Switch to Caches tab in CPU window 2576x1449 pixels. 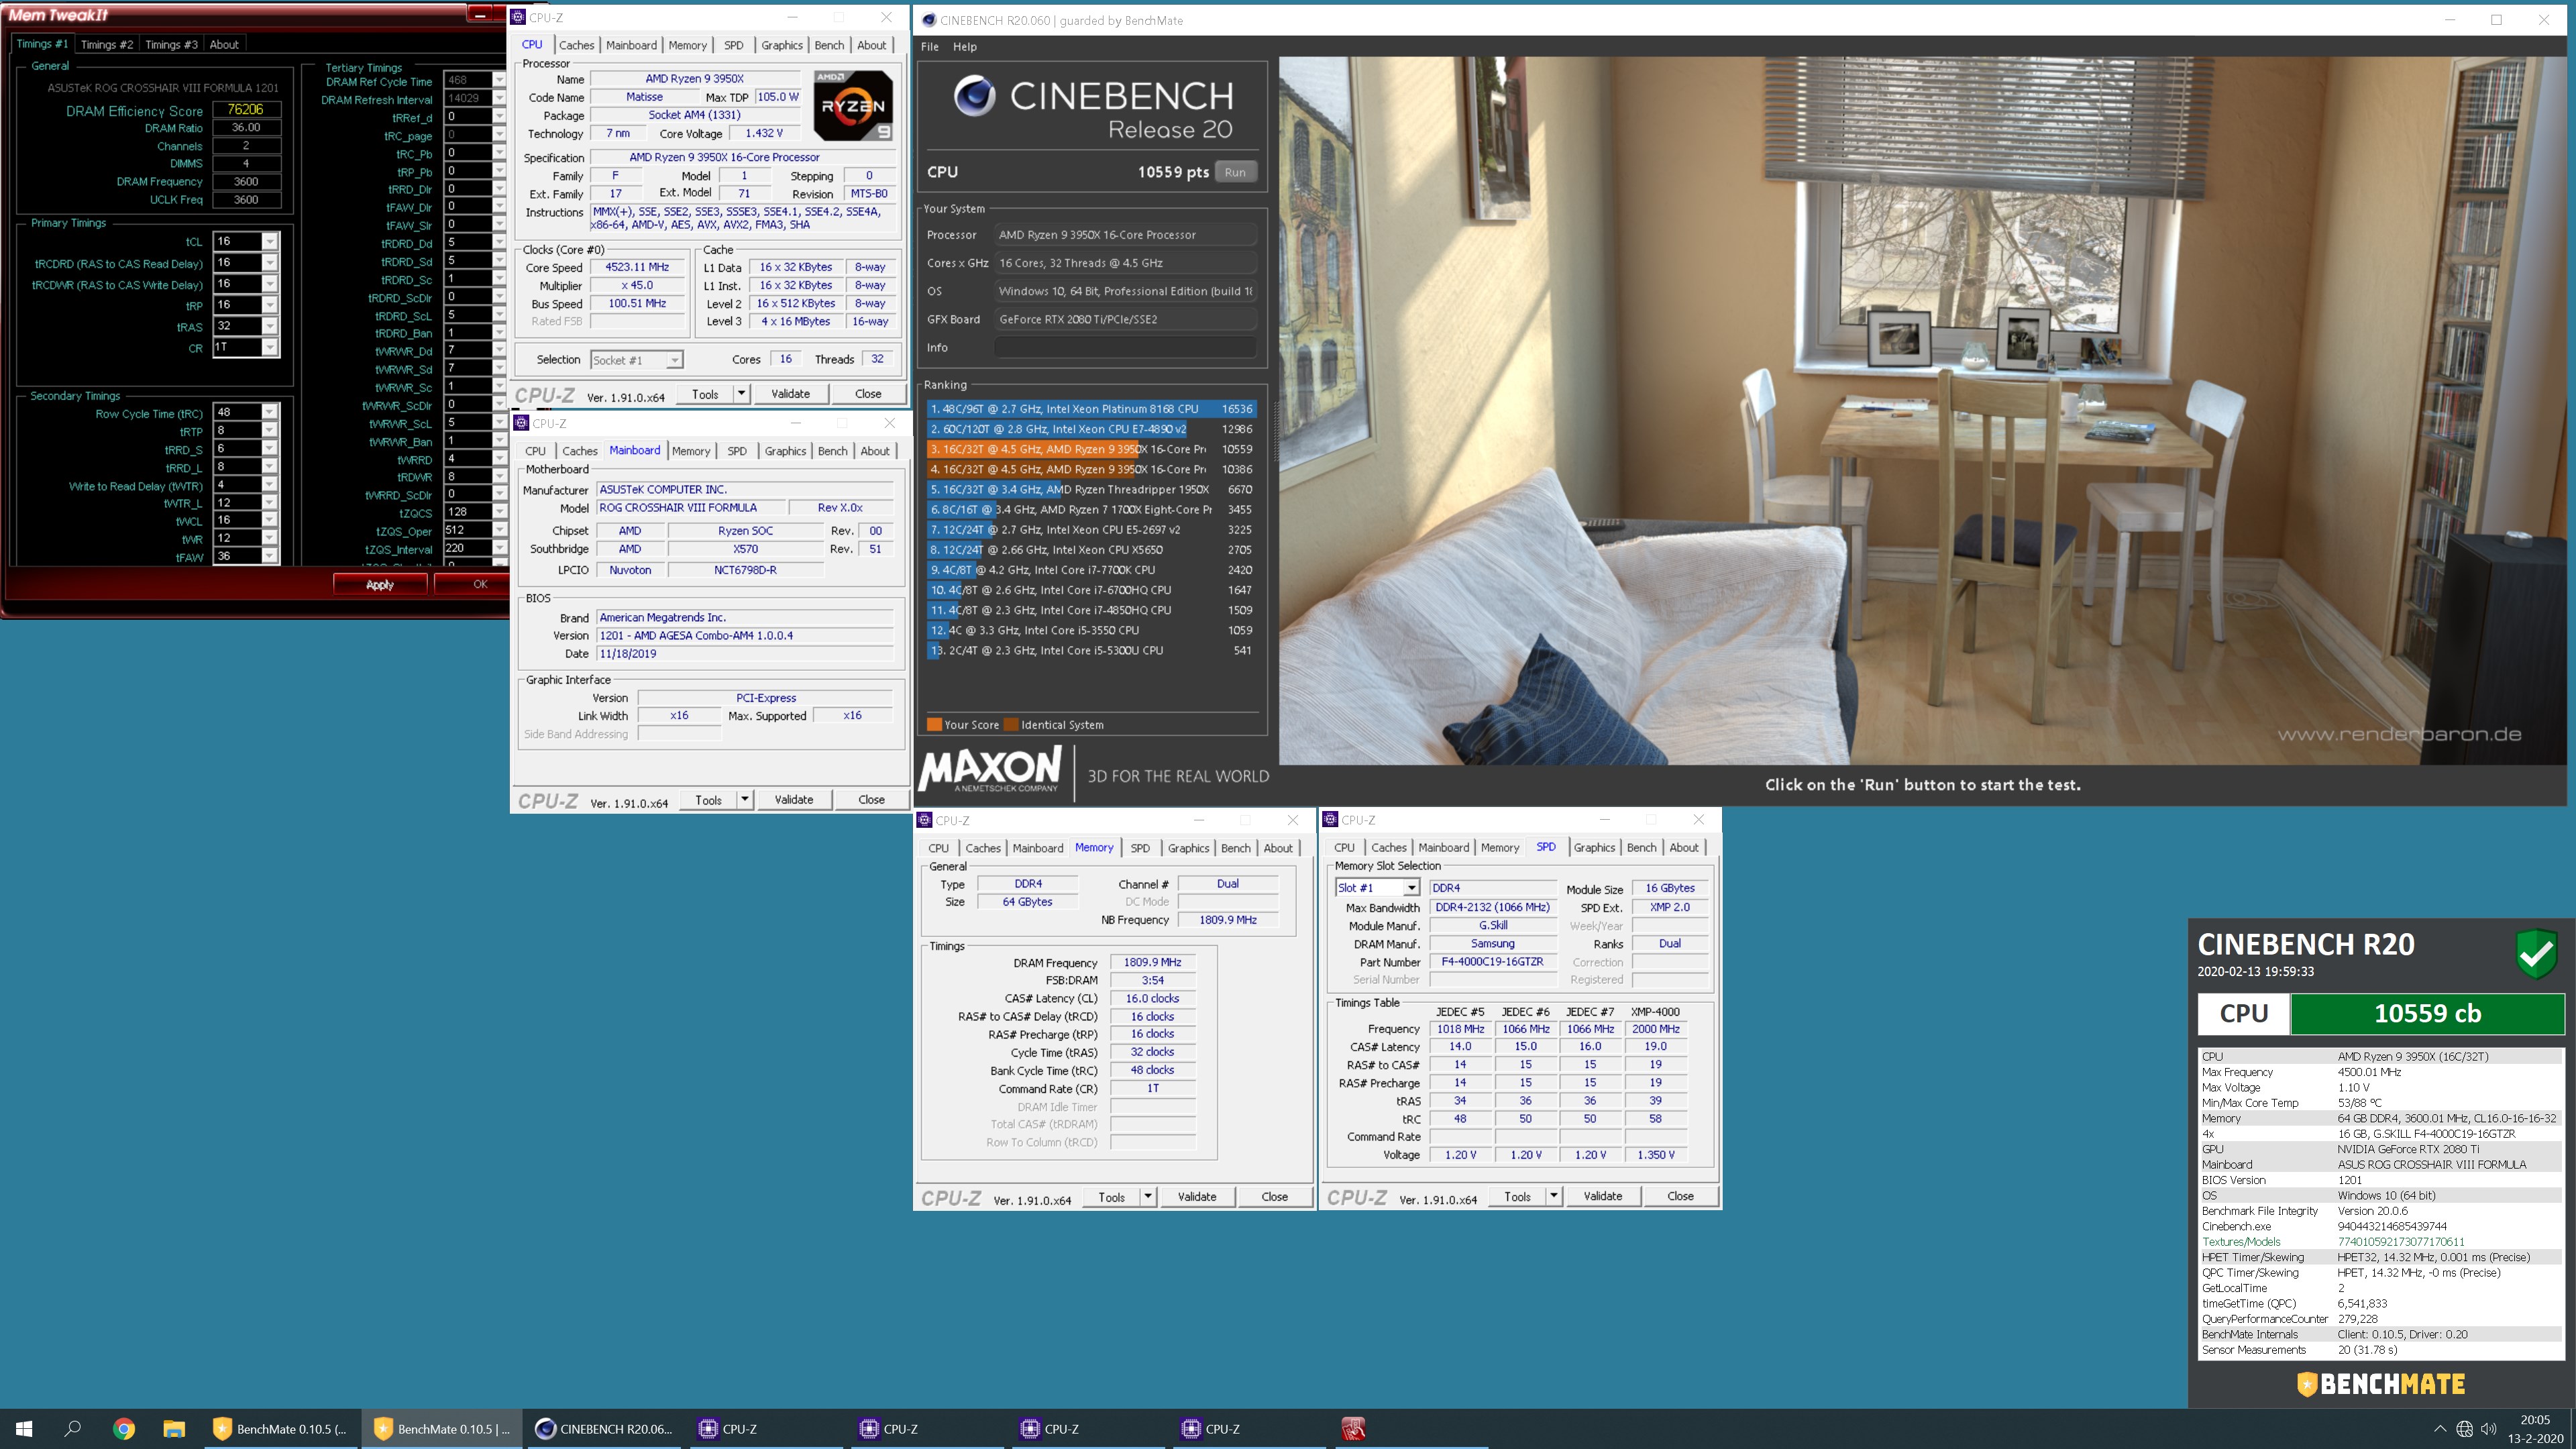576,45
